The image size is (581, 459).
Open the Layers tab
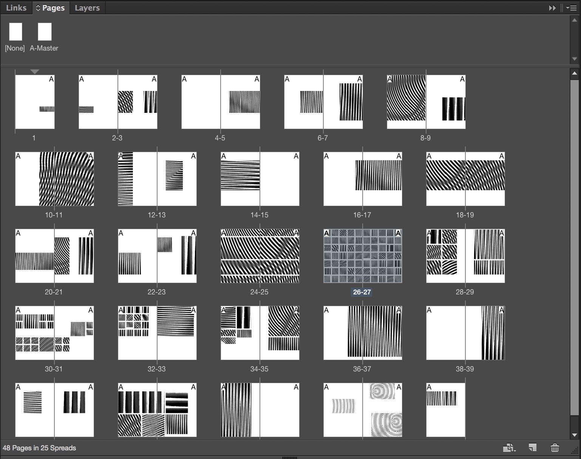(87, 8)
